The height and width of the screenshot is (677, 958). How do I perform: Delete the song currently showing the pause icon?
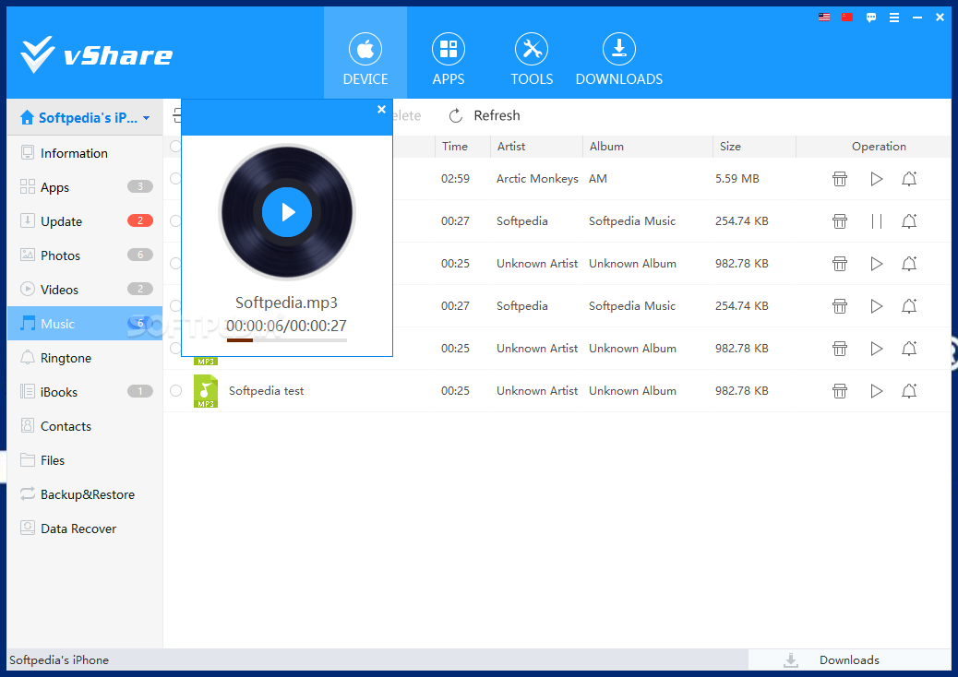pyautogui.click(x=840, y=221)
